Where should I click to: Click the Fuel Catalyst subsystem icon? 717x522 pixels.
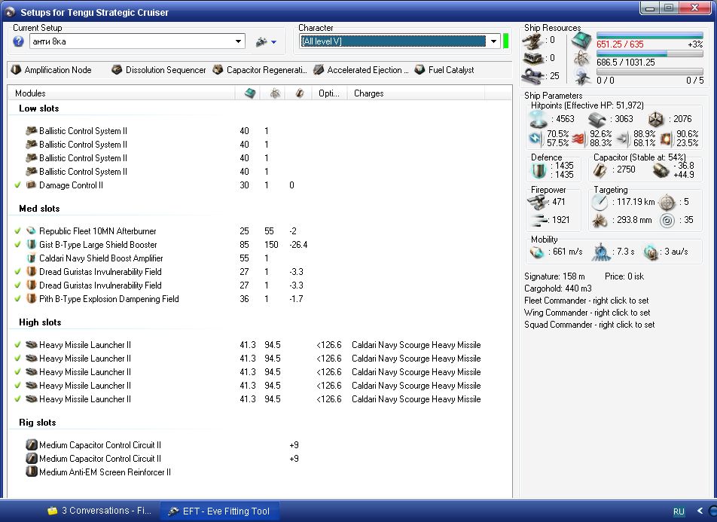coord(420,70)
